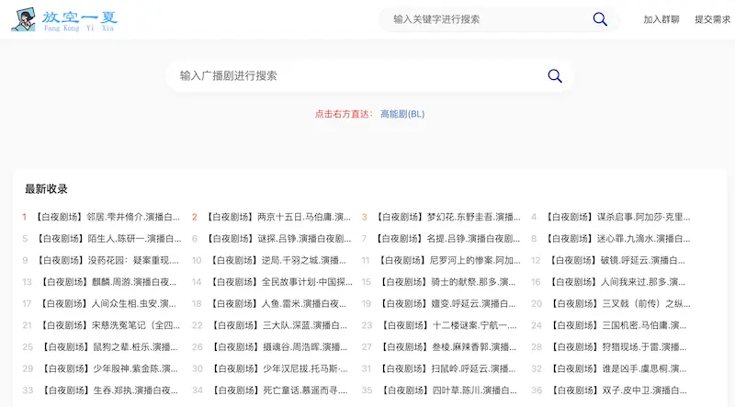Open entry 19 嬗变.呼延云
Screen dimensions: 735x407
click(447, 303)
